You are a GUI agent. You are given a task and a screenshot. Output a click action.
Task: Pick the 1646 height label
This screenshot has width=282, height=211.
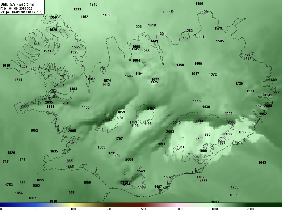[x=36, y=44]
